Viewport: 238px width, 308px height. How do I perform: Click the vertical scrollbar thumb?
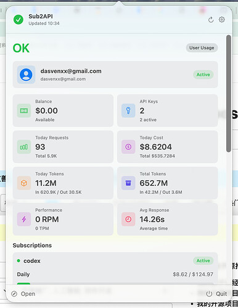coord(228,94)
